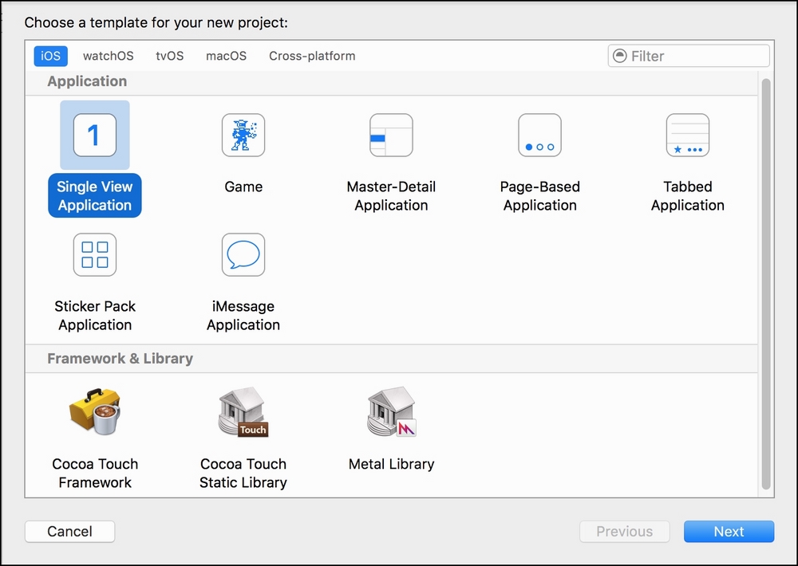Click the Previous button
This screenshot has width=798, height=566.
(625, 532)
